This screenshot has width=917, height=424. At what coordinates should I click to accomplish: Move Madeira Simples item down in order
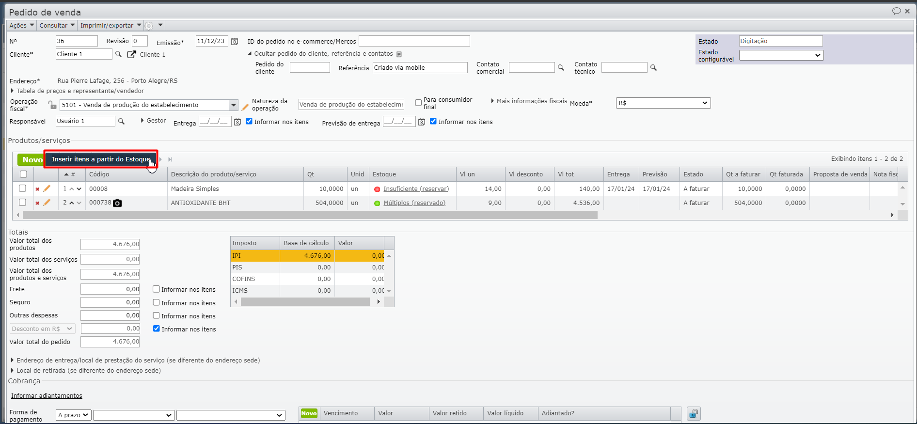coord(79,189)
